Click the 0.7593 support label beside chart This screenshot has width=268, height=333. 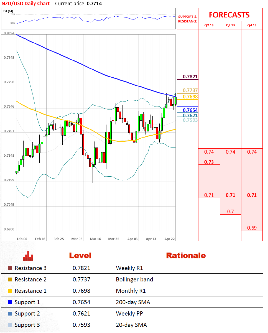point(190,120)
